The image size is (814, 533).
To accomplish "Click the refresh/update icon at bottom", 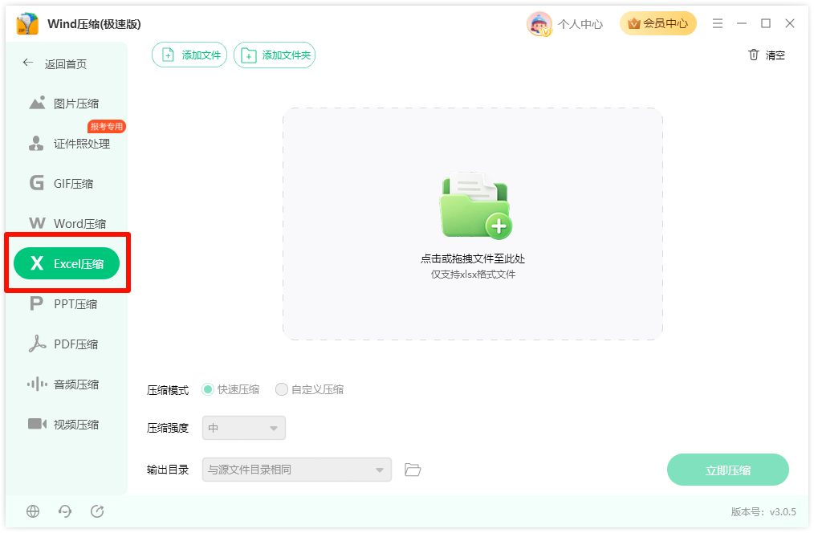I will pyautogui.click(x=97, y=511).
